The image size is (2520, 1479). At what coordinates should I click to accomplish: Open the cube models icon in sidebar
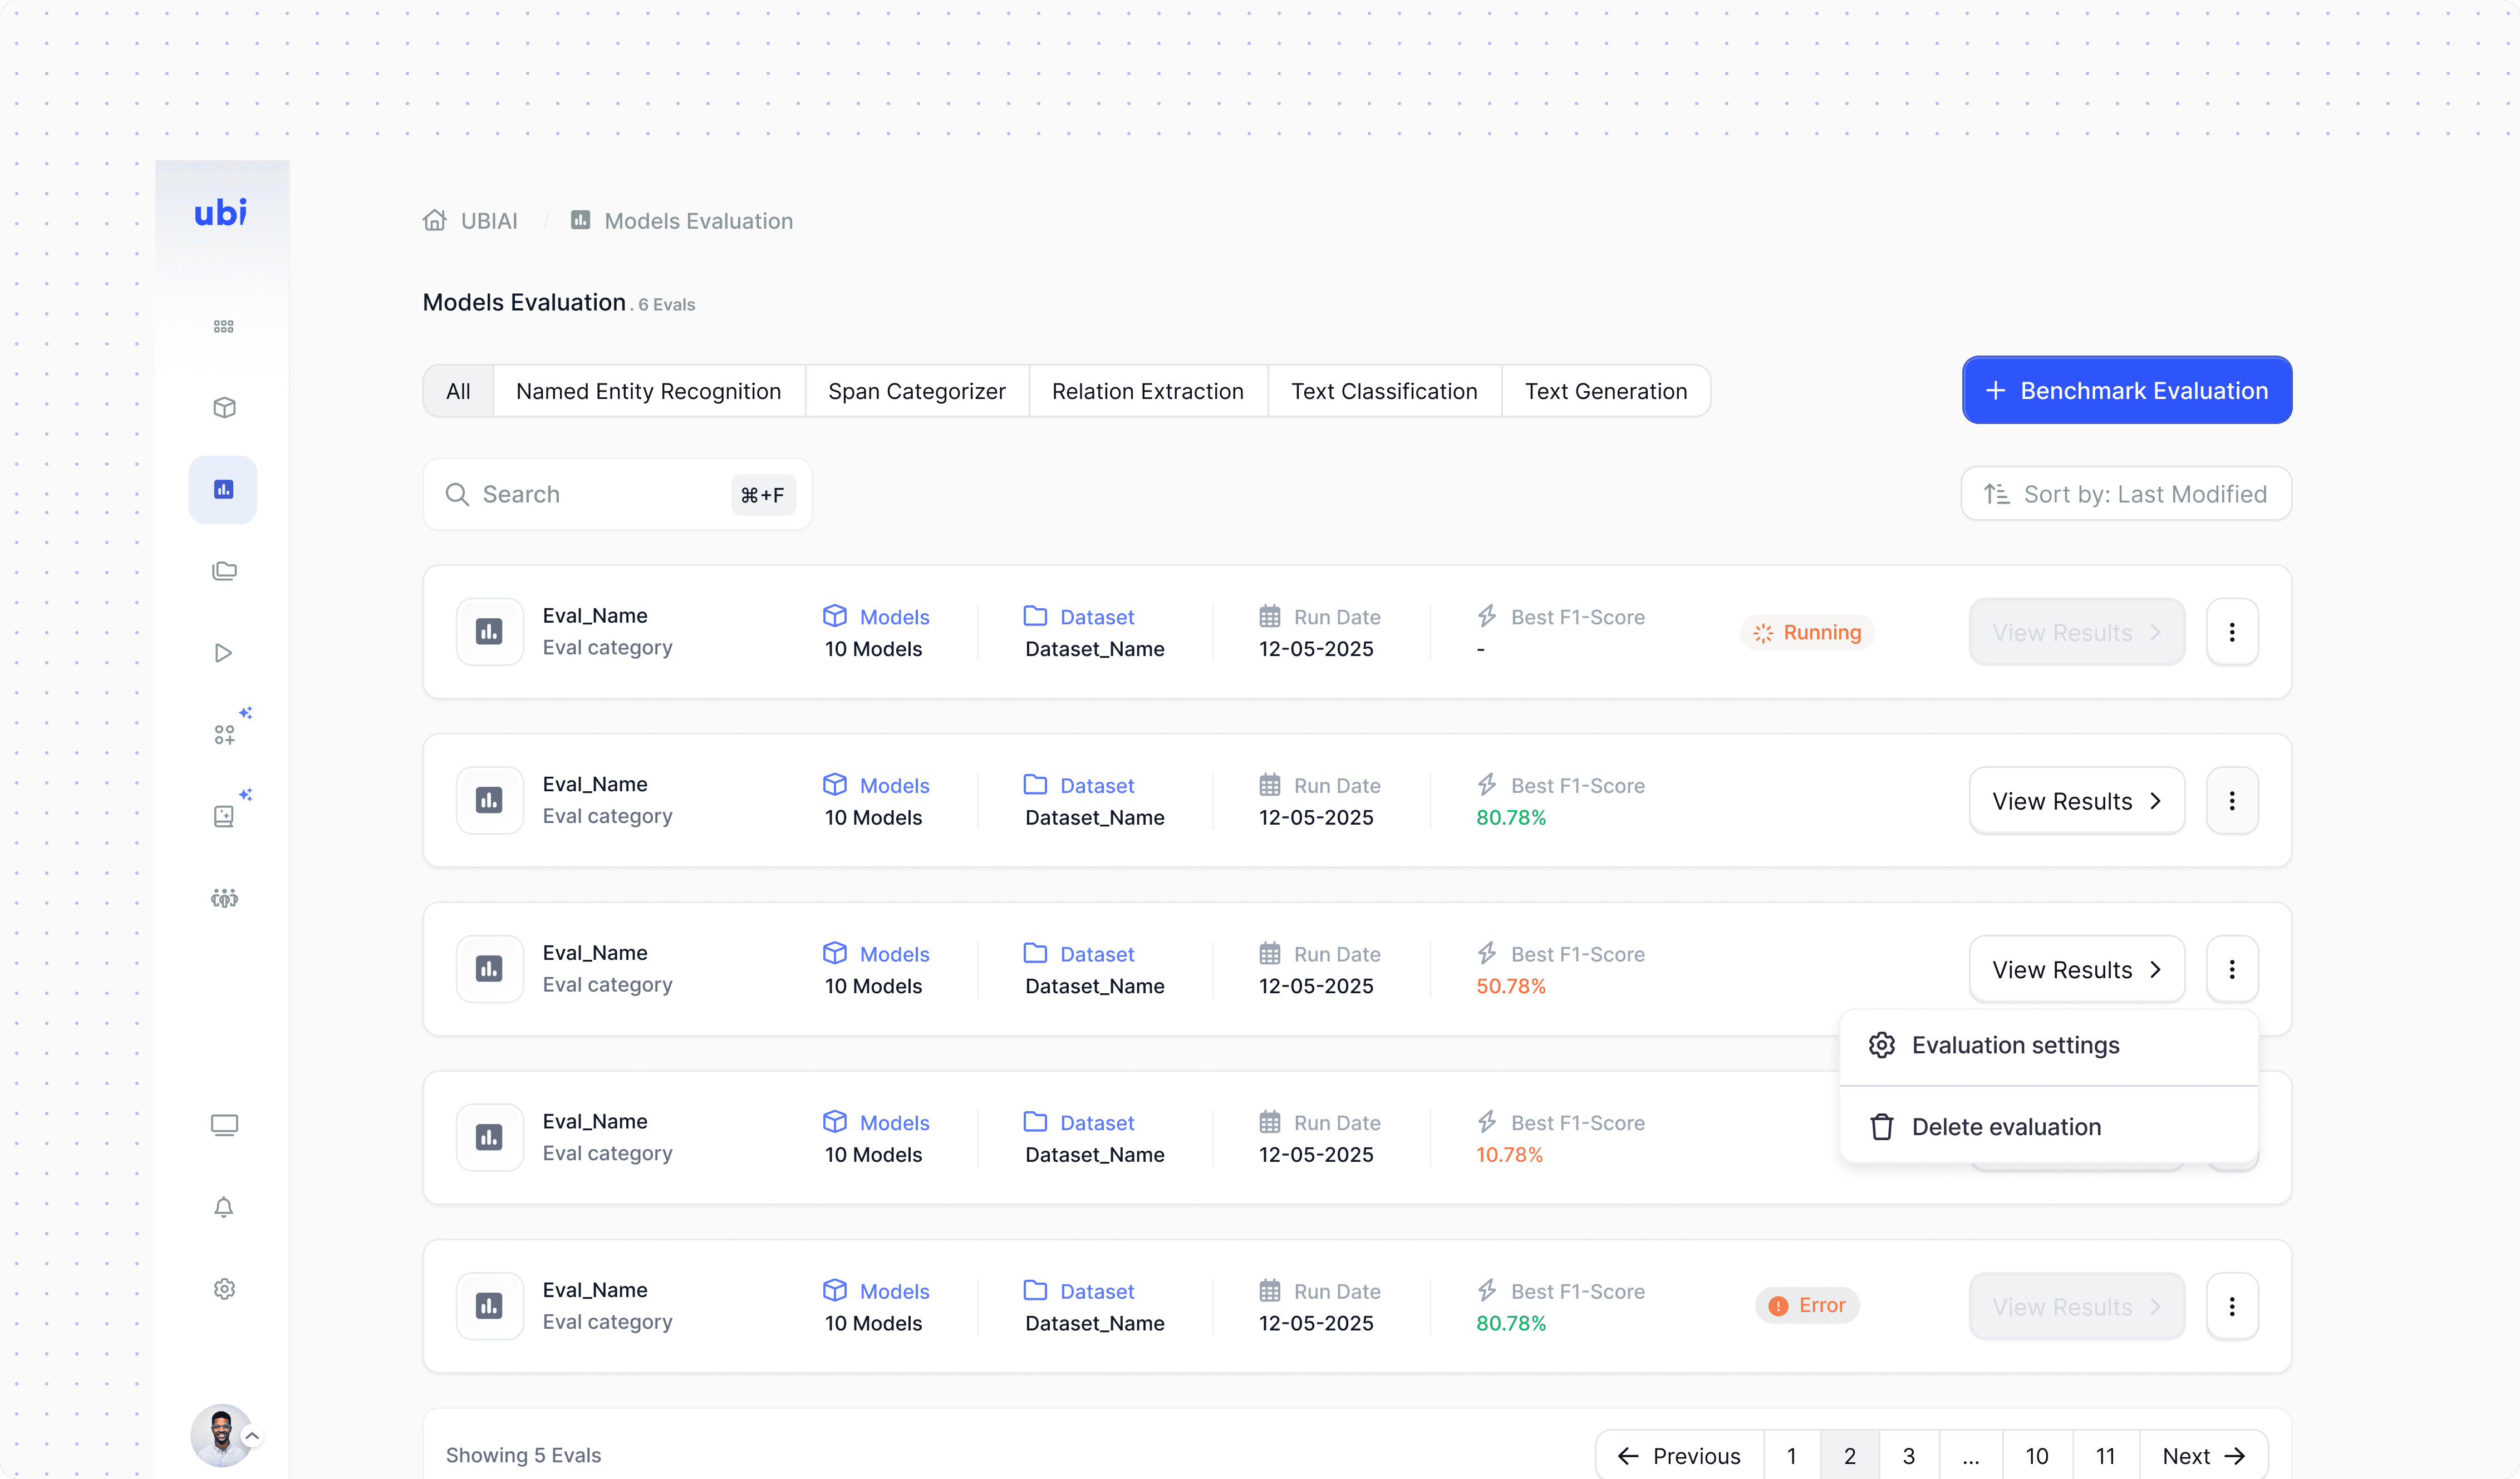pos(224,408)
